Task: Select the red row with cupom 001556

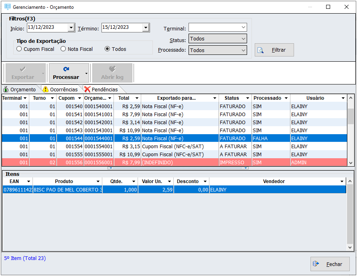Action: point(160,162)
